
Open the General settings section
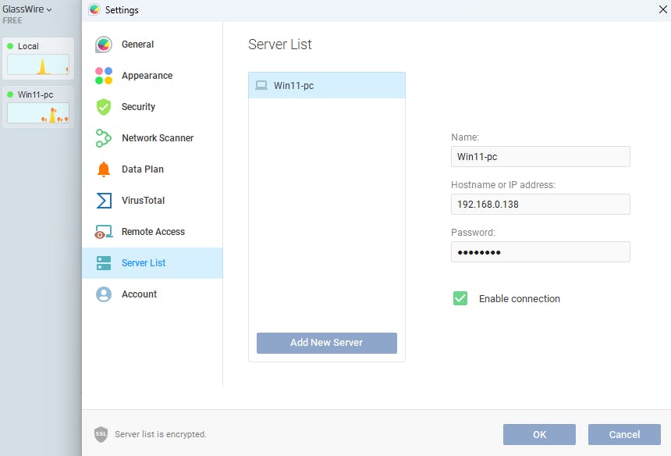152,45
